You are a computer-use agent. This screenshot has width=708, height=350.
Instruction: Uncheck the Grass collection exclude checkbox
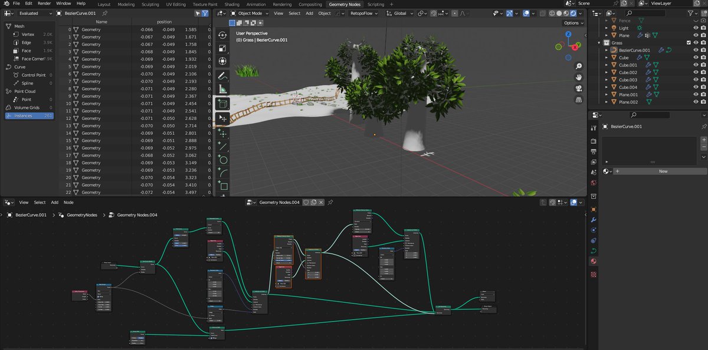(689, 43)
